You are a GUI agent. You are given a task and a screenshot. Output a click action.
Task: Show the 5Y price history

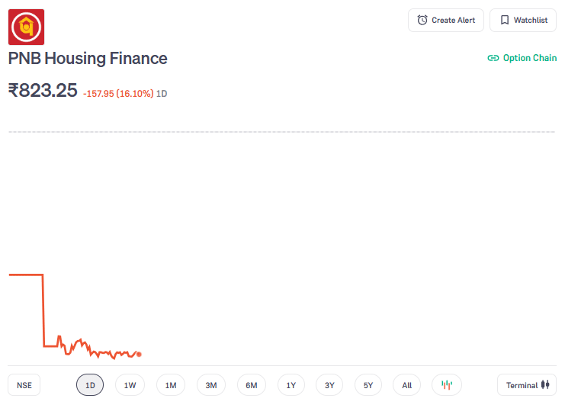pyautogui.click(x=368, y=385)
